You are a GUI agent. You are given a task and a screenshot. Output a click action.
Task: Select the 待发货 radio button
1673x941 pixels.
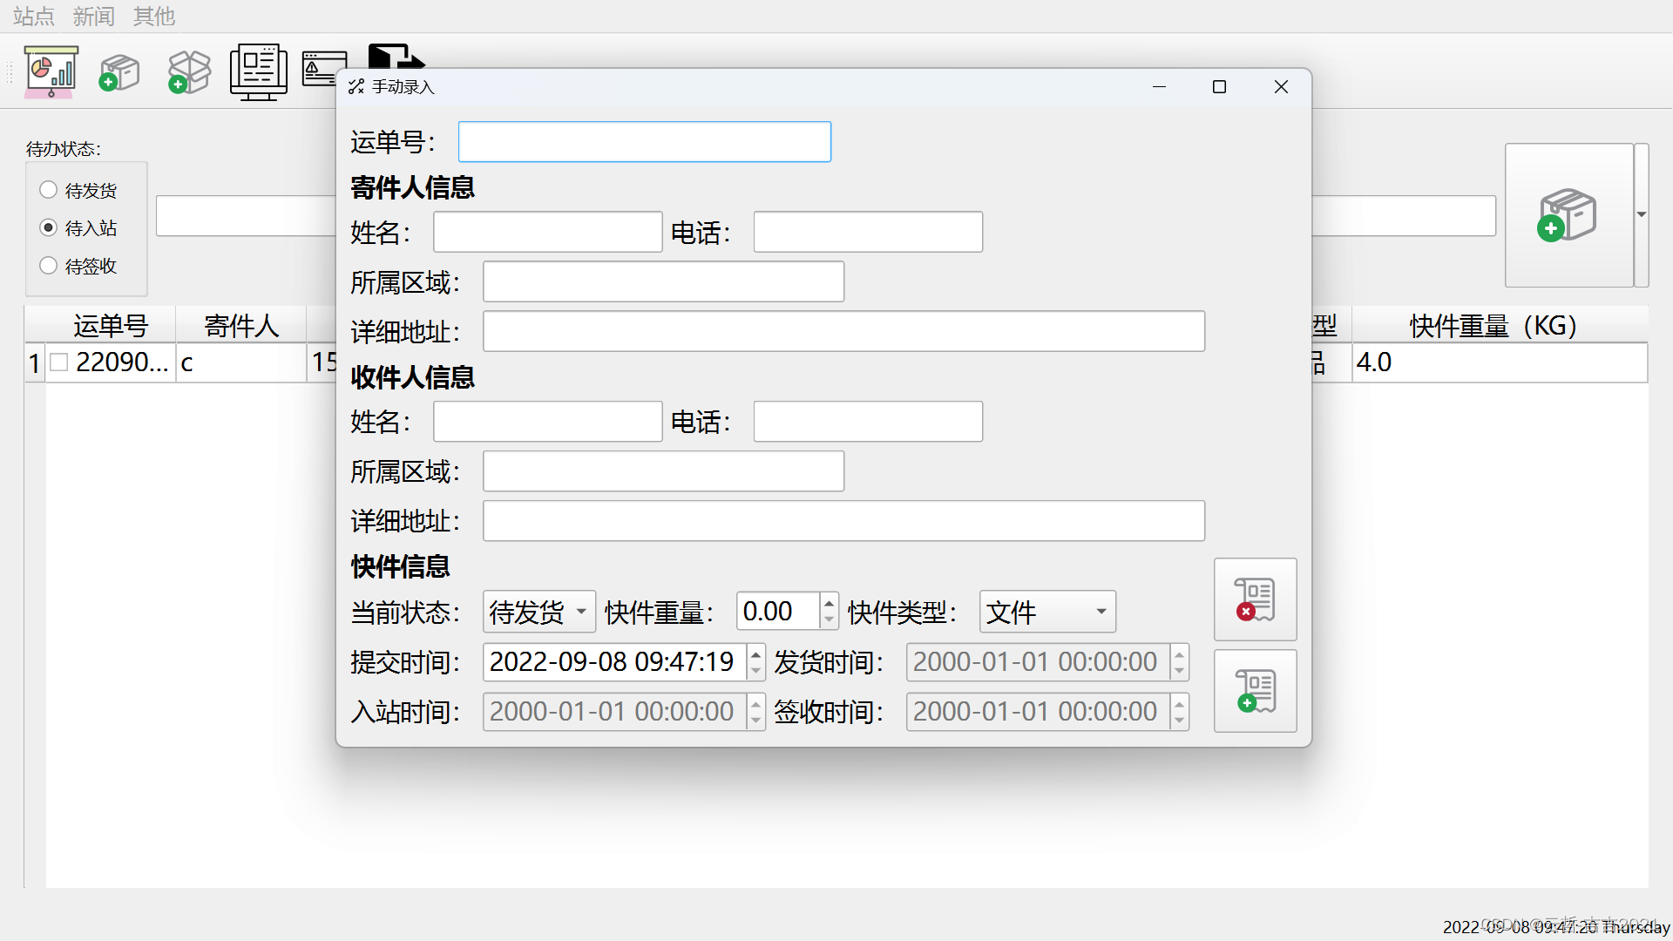[49, 190]
